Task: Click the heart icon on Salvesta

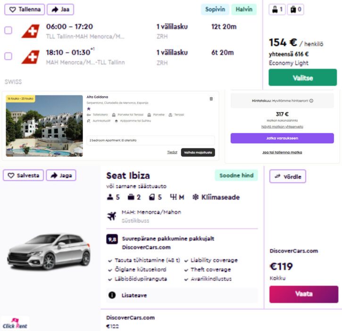Action: (10, 175)
